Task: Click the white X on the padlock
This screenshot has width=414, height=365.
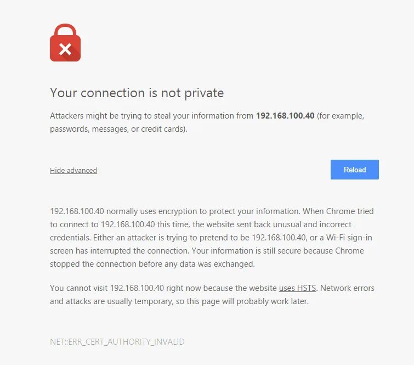Action: point(65,49)
